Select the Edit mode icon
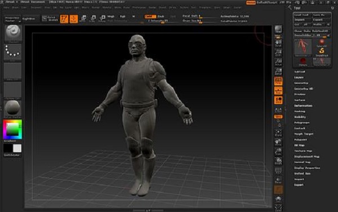Image resolution: width=338 pixels, height=212 pixels. (x=64, y=19)
